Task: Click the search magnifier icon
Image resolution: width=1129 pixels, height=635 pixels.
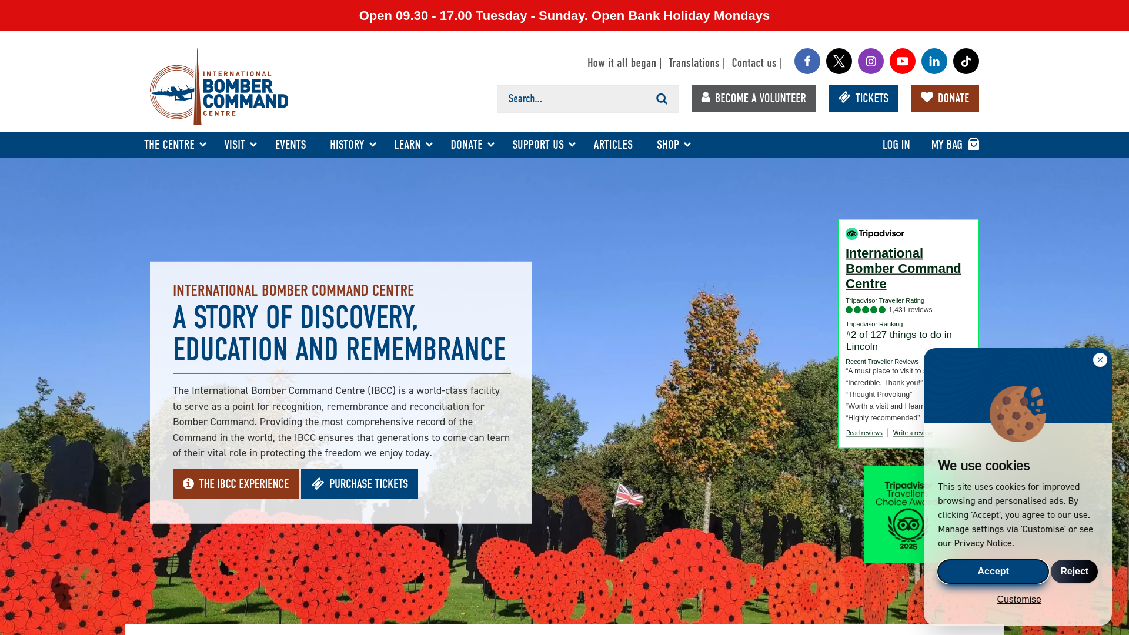Action: coord(662,99)
